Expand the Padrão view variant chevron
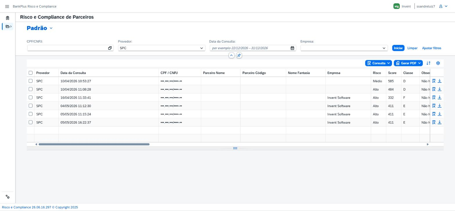Image resolution: width=455 pixels, height=211 pixels. coord(51,28)
